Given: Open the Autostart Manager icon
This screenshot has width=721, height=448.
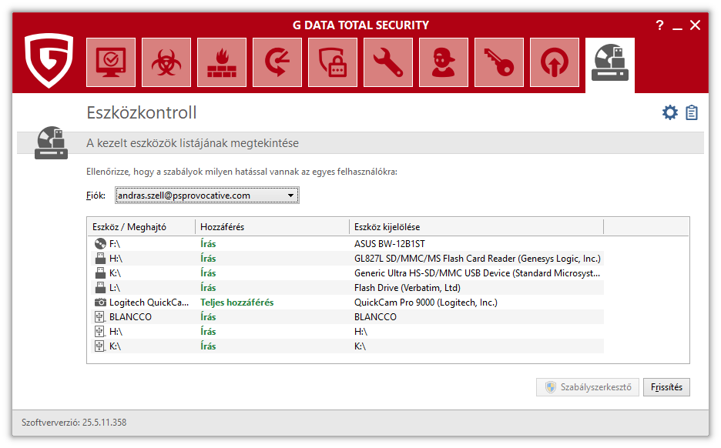Looking at the screenshot, I should (555, 62).
